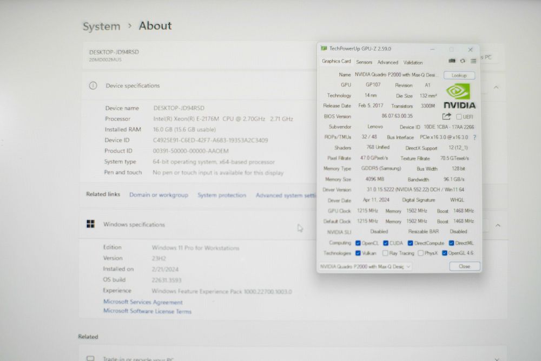This screenshot has height=361, width=541.
Task: Go to System in the breadcrumb
Action: coord(102,26)
